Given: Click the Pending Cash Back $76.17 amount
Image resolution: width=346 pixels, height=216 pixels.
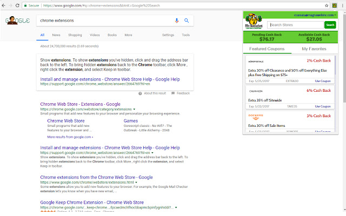Looking at the screenshot, I should (267, 39).
